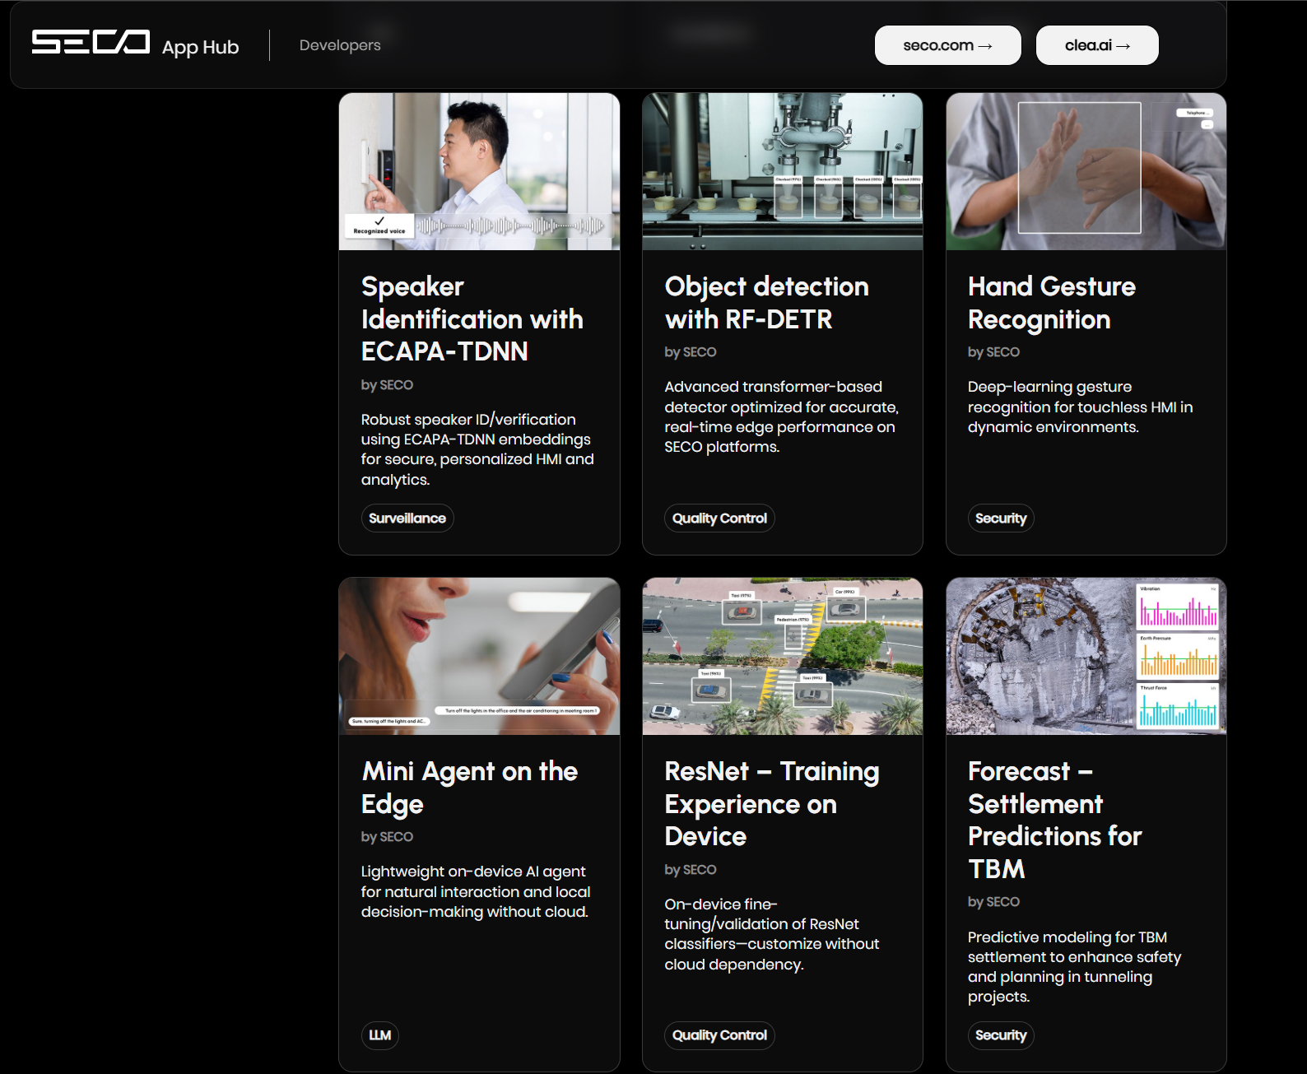Click 'by SECO' under Speaker Identification

pyautogui.click(x=387, y=385)
